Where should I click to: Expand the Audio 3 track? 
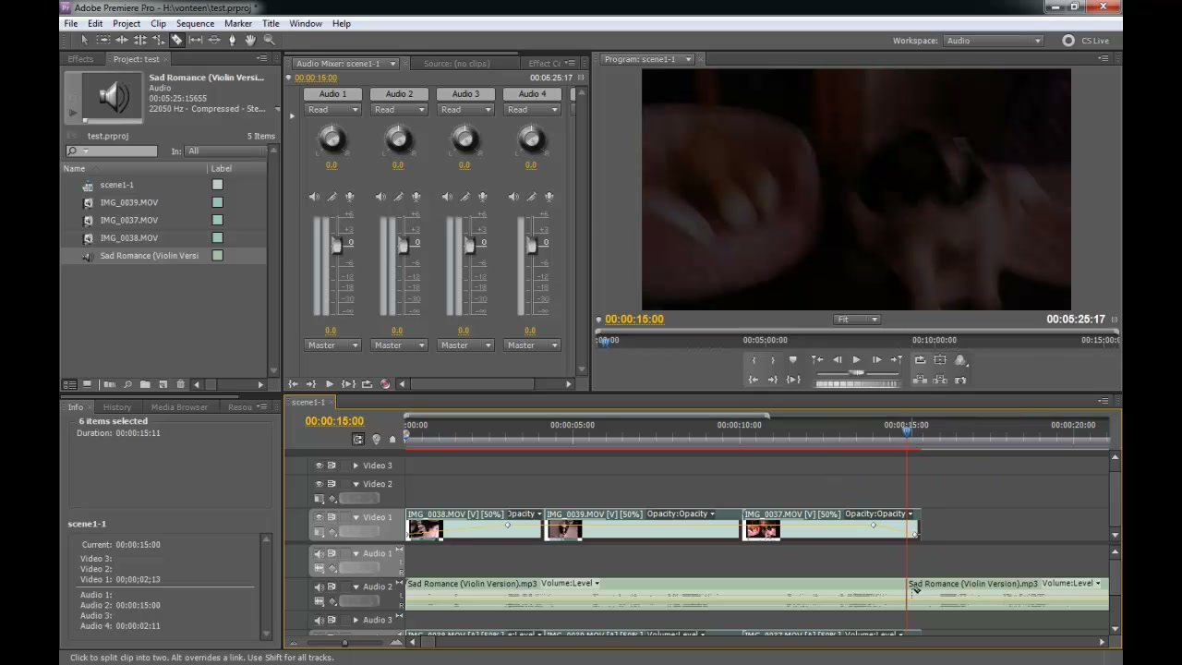(356, 621)
